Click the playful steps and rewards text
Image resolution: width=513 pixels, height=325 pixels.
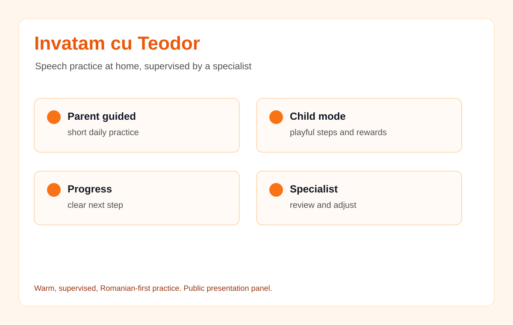(338, 133)
